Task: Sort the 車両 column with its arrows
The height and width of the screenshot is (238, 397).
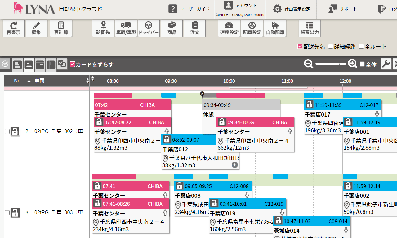Action: point(87,81)
